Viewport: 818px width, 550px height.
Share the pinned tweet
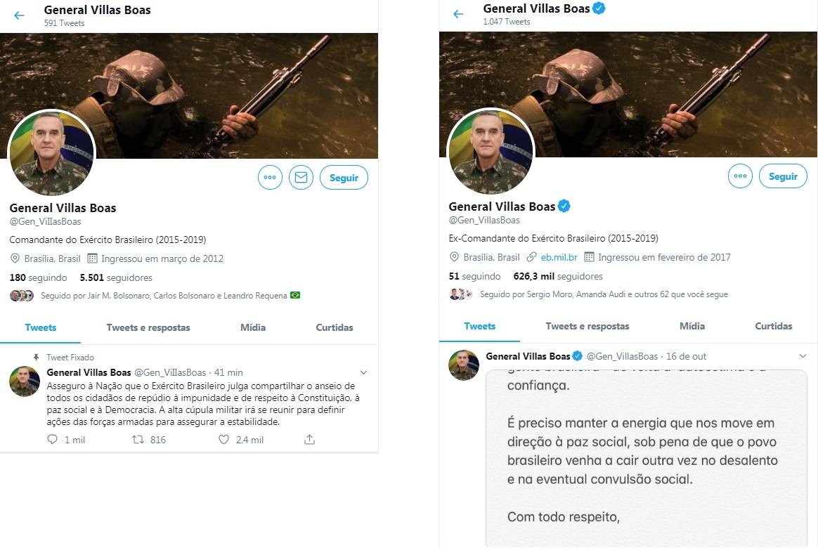(x=309, y=440)
